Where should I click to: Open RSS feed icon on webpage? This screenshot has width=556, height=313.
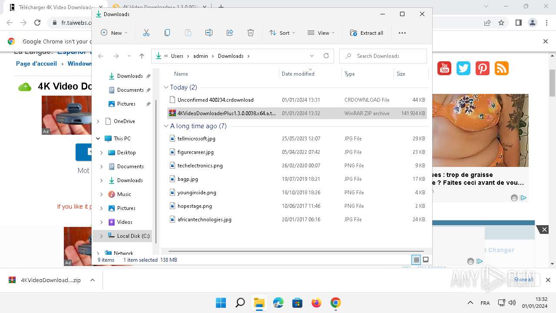(x=502, y=68)
